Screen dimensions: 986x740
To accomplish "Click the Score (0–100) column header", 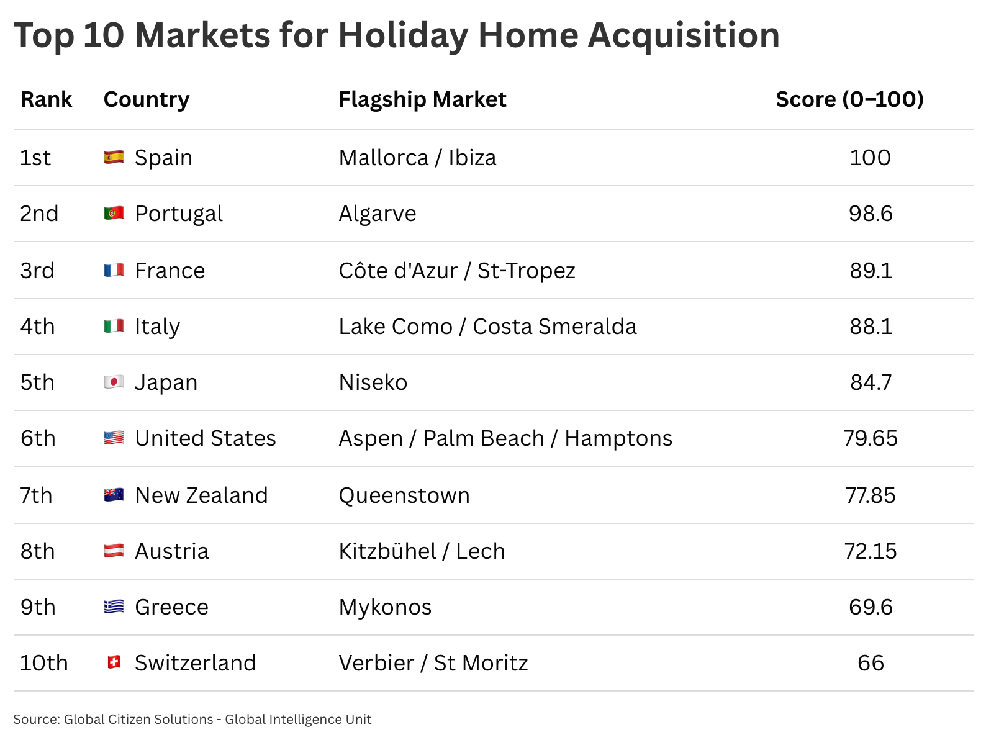I will [x=849, y=99].
